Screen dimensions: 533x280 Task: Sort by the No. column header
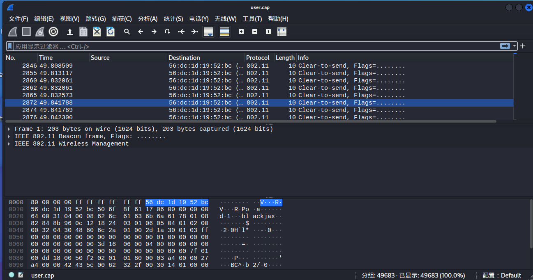tap(21, 58)
